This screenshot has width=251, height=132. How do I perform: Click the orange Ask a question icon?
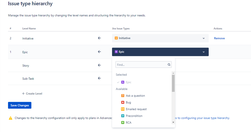[123, 96]
